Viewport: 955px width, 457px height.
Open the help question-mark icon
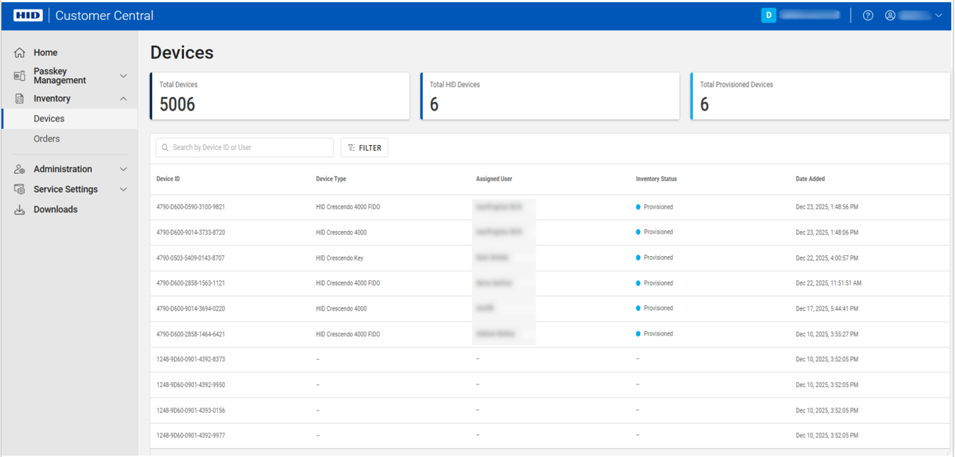867,15
